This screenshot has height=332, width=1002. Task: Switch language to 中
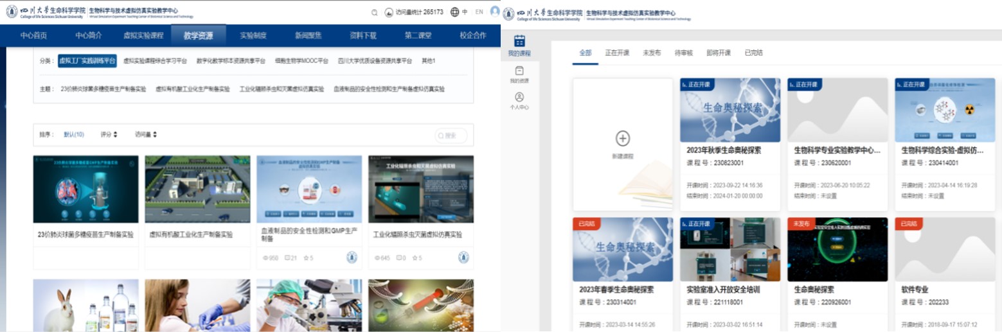tap(465, 12)
